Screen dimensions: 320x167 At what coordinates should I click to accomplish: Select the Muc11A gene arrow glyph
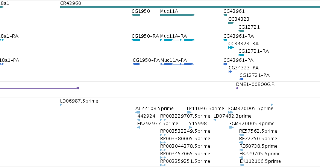point(177,15)
